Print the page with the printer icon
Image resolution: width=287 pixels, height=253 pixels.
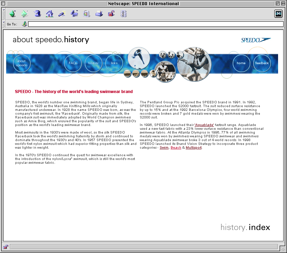click(x=99, y=14)
